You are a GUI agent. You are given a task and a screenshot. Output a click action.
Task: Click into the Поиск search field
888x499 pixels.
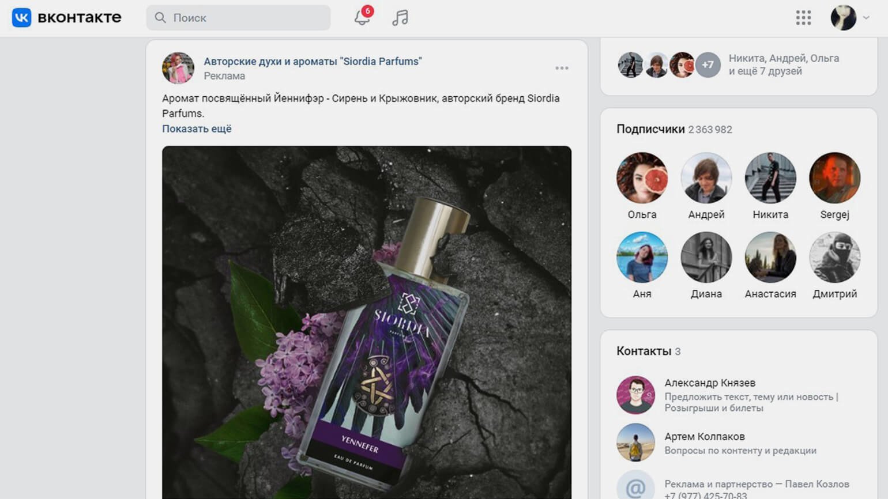239,18
